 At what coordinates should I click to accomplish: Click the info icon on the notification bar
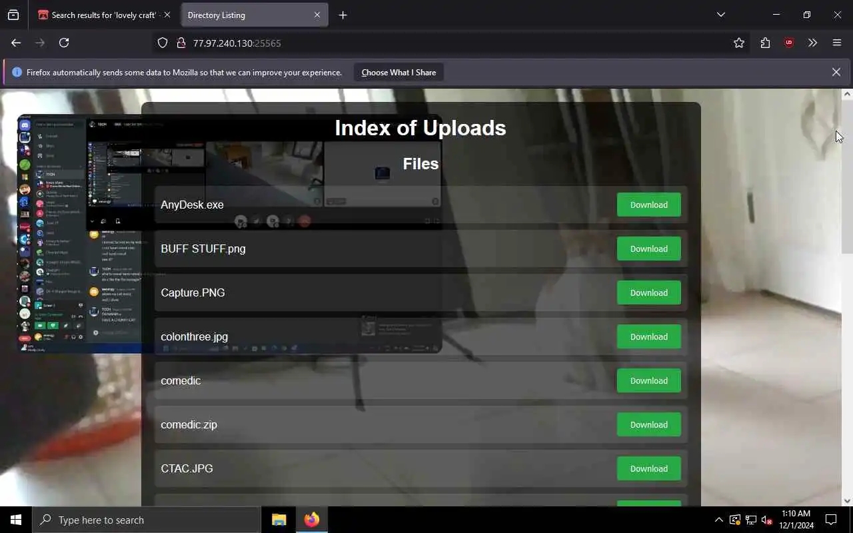[17, 72]
